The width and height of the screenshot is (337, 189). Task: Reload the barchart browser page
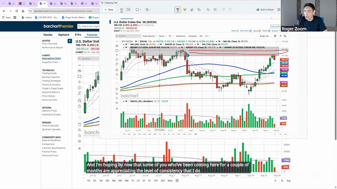17,11
